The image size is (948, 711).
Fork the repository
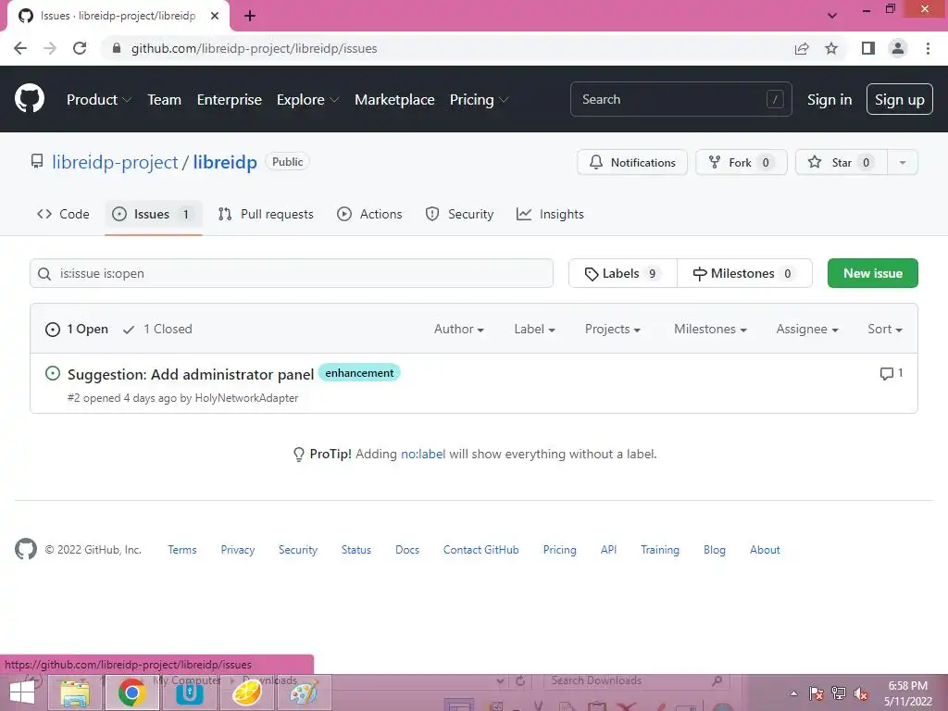742,163
